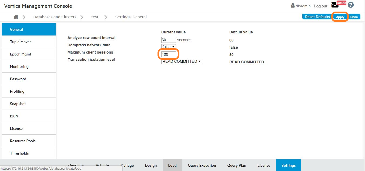365x171 pixels.
Task: Open the mail notifications envelope icon
Action: pos(335,5)
